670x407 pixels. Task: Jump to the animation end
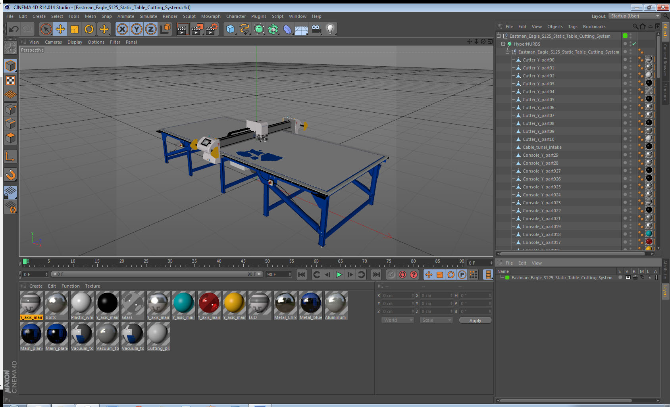pyautogui.click(x=376, y=275)
